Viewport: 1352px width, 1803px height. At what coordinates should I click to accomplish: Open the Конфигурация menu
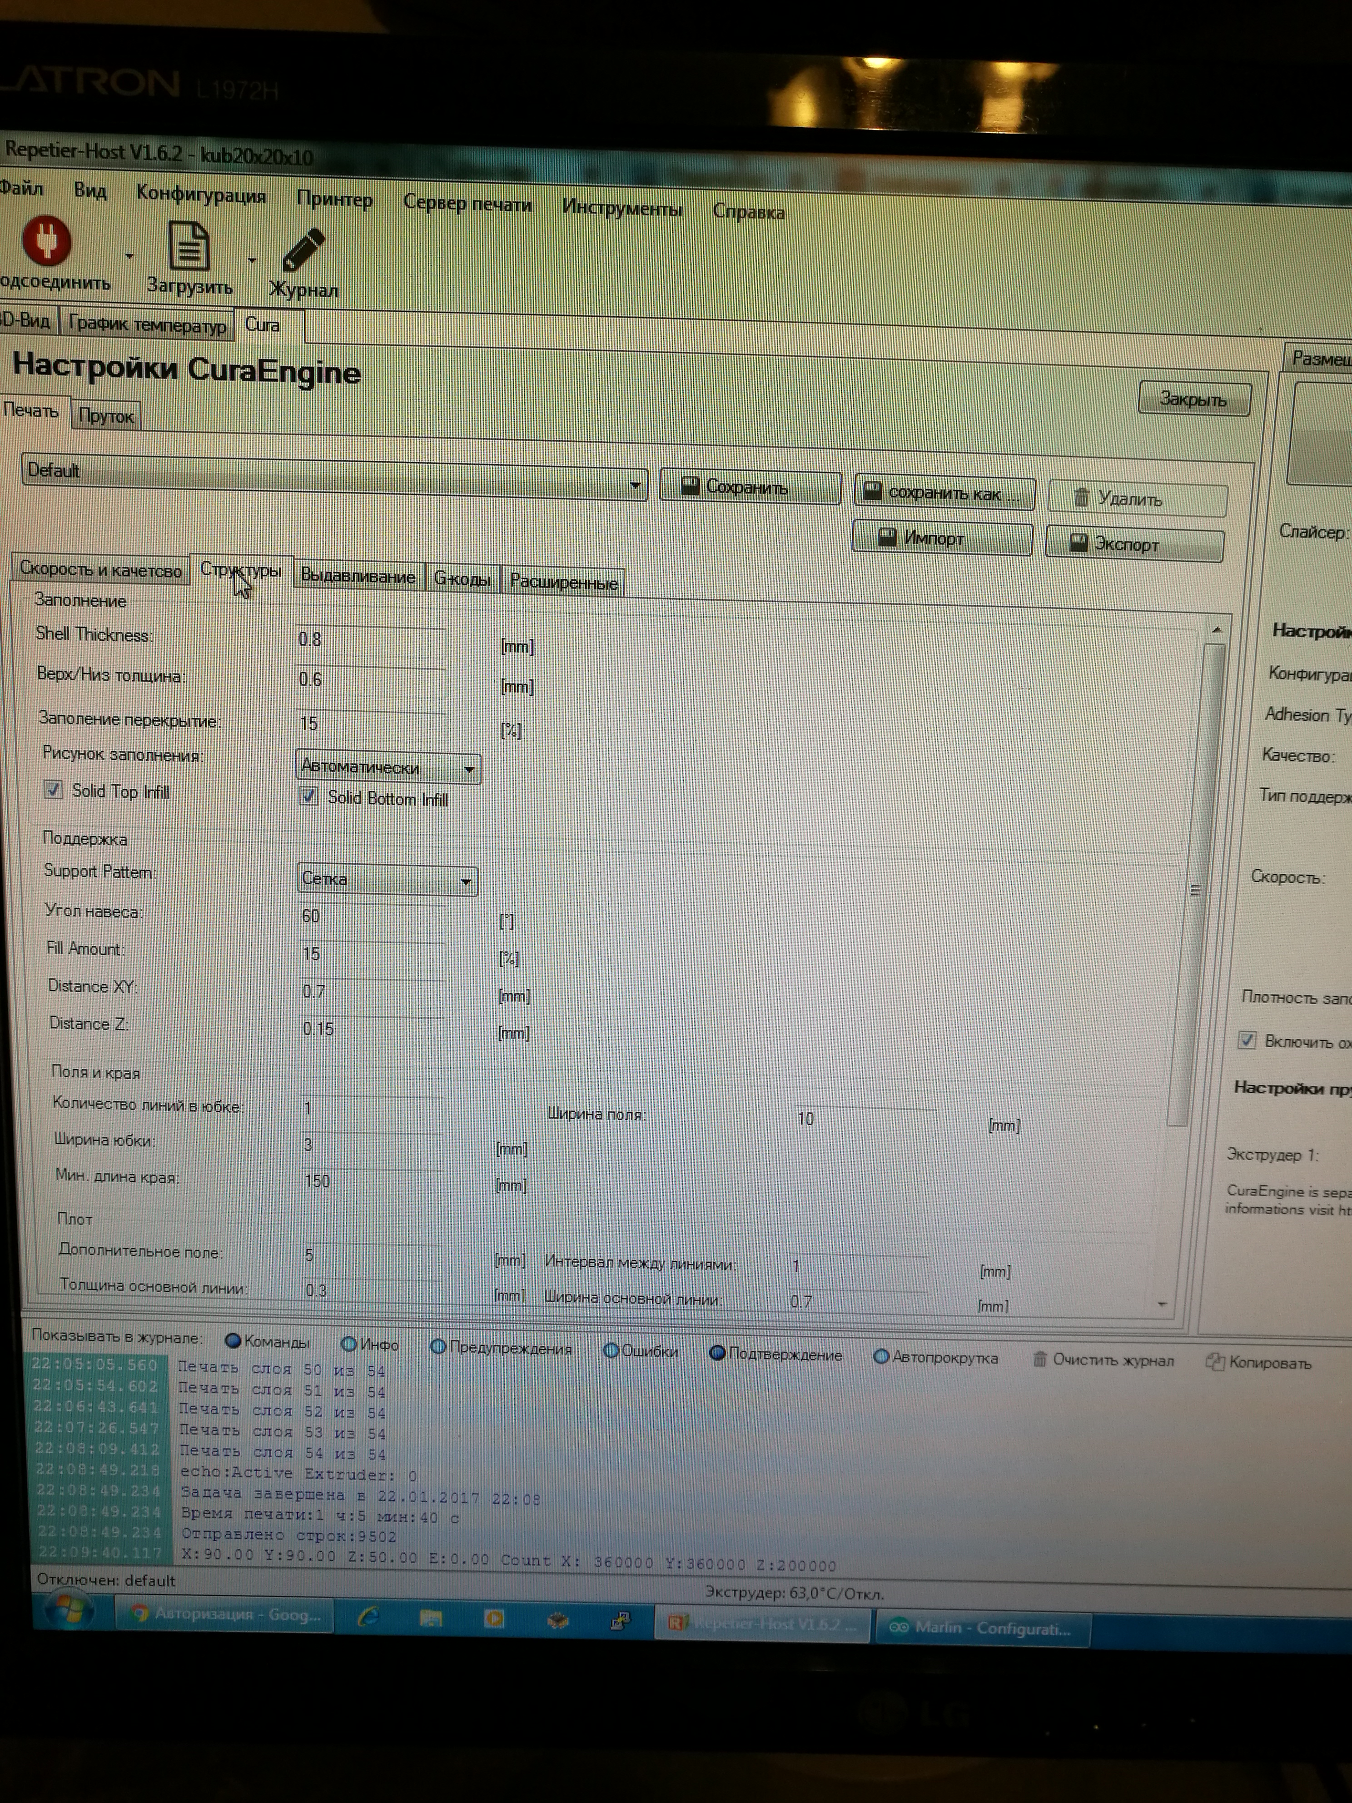tap(200, 195)
